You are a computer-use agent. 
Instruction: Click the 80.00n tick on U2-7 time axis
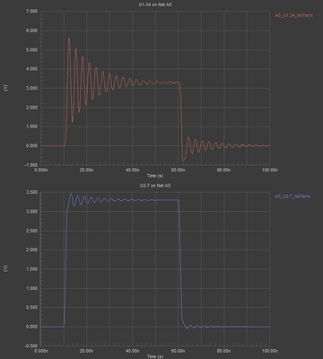pyautogui.click(x=223, y=351)
